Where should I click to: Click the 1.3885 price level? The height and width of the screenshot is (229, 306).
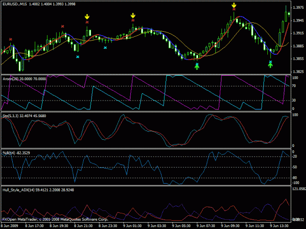298,46
